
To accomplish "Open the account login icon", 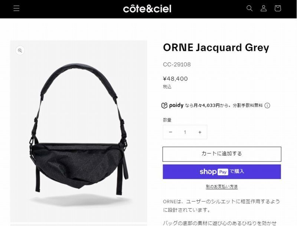I will 264,8.
